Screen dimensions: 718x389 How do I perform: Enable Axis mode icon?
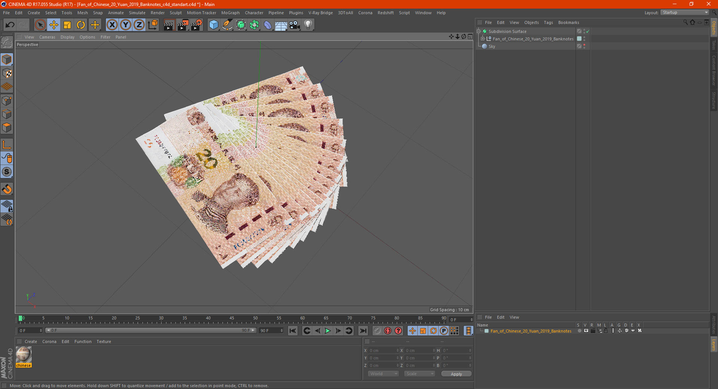coord(7,145)
